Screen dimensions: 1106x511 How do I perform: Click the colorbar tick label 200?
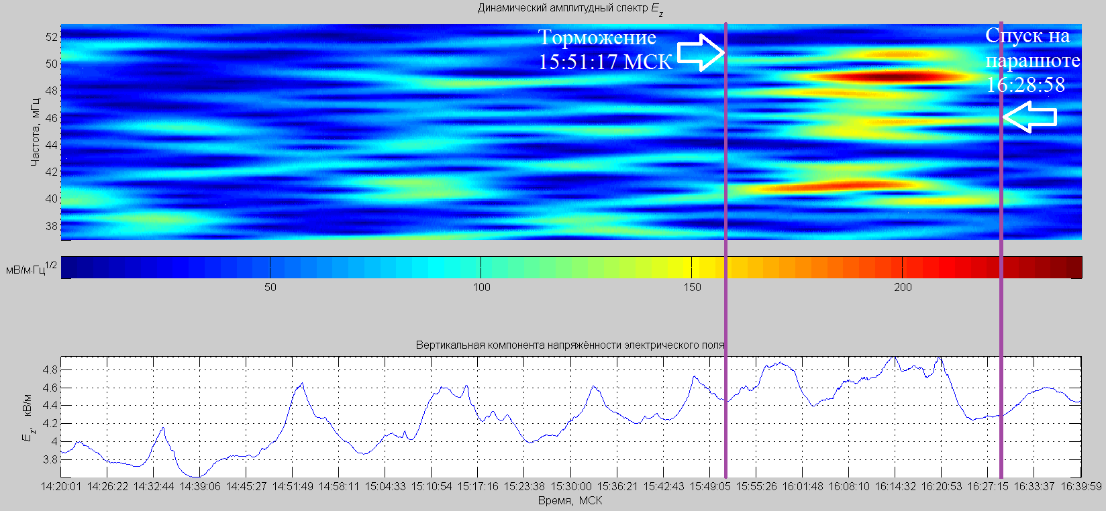[903, 288]
